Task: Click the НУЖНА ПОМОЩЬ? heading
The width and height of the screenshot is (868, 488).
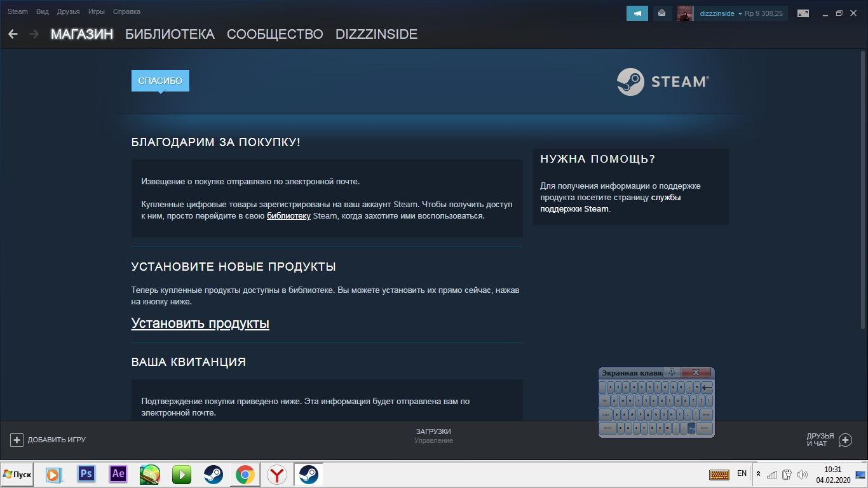Action: pyautogui.click(x=598, y=159)
